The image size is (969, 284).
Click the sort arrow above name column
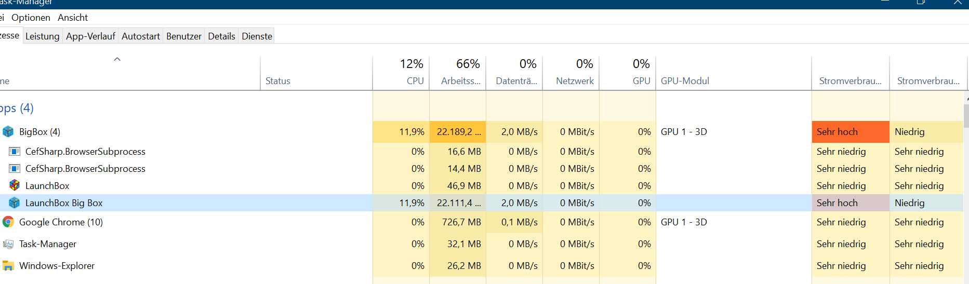pos(117,59)
